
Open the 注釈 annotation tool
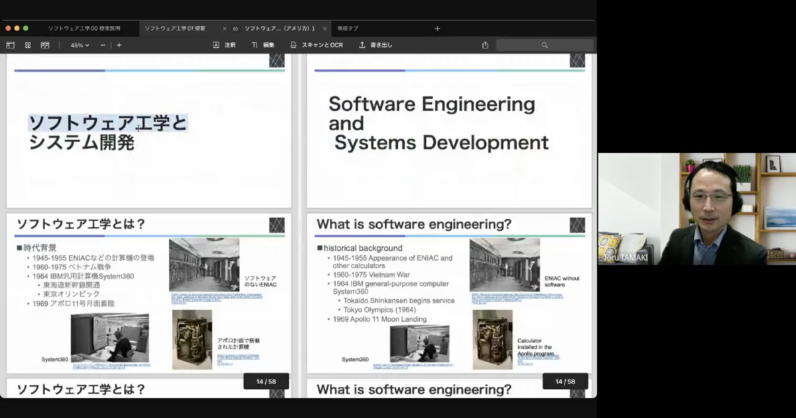pyautogui.click(x=224, y=45)
